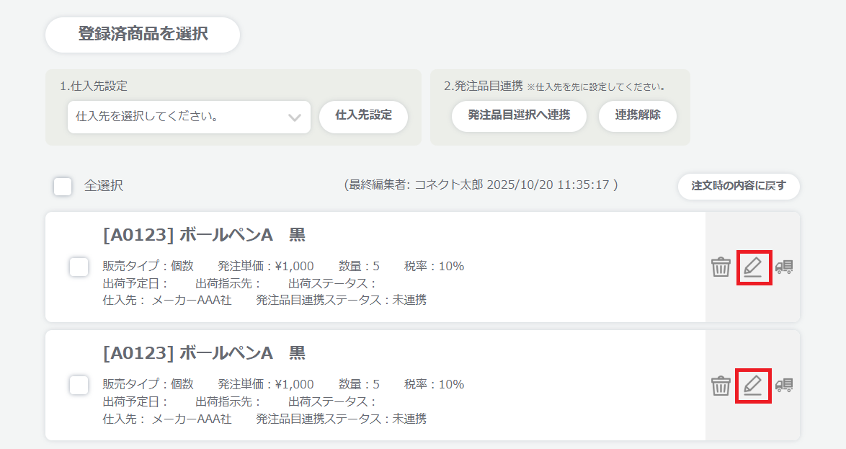This screenshot has height=449, width=846.
Task: Click the 2.発注品目連携 section label
Action: [484, 86]
